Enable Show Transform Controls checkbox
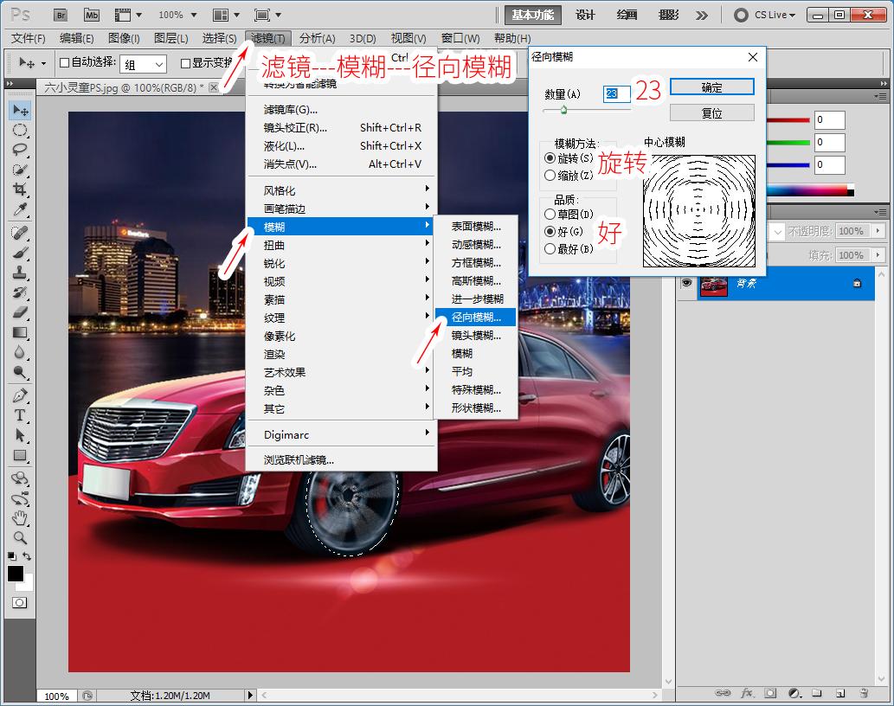 [185, 62]
